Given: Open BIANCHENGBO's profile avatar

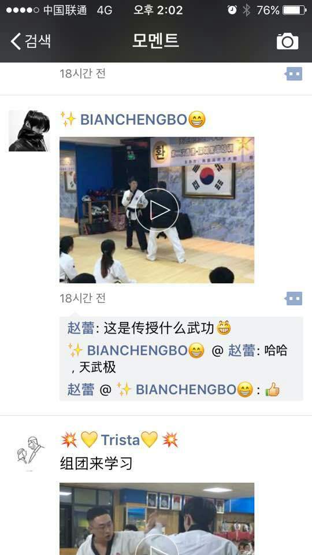Looking at the screenshot, I should (x=29, y=131).
